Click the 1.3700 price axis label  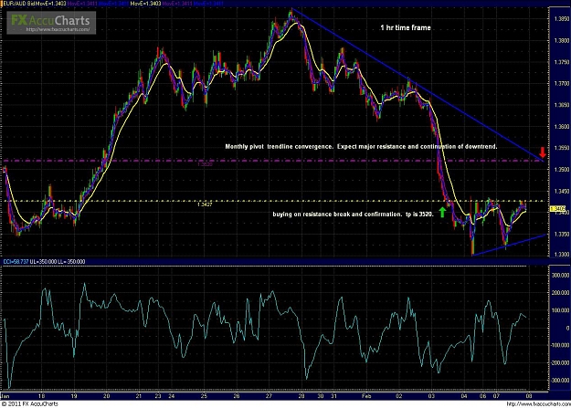tap(562, 84)
